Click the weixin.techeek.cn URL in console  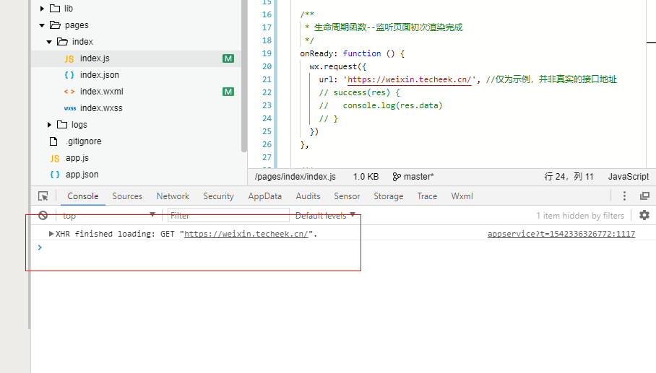point(249,234)
